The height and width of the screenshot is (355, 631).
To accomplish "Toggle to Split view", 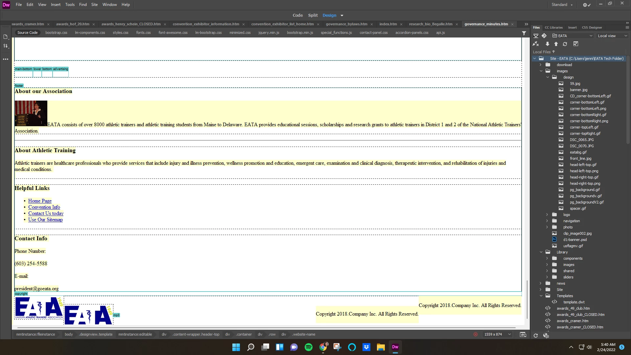I will (313, 15).
